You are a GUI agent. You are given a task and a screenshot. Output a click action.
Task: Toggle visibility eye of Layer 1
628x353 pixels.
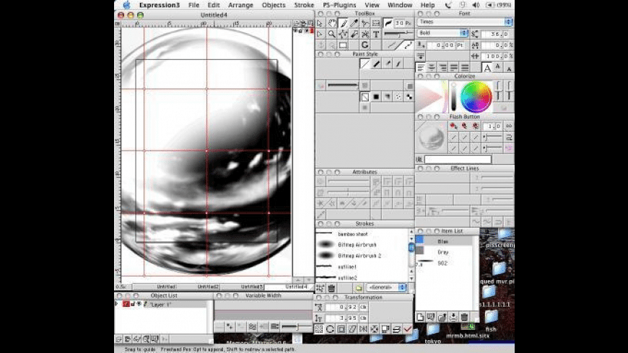pos(139,304)
